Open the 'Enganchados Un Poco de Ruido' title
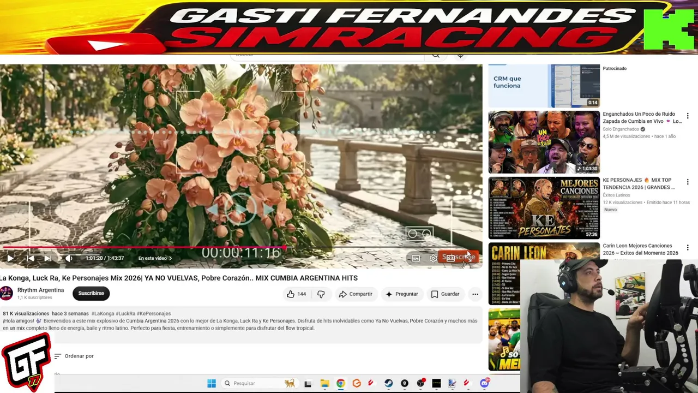 tap(642, 118)
